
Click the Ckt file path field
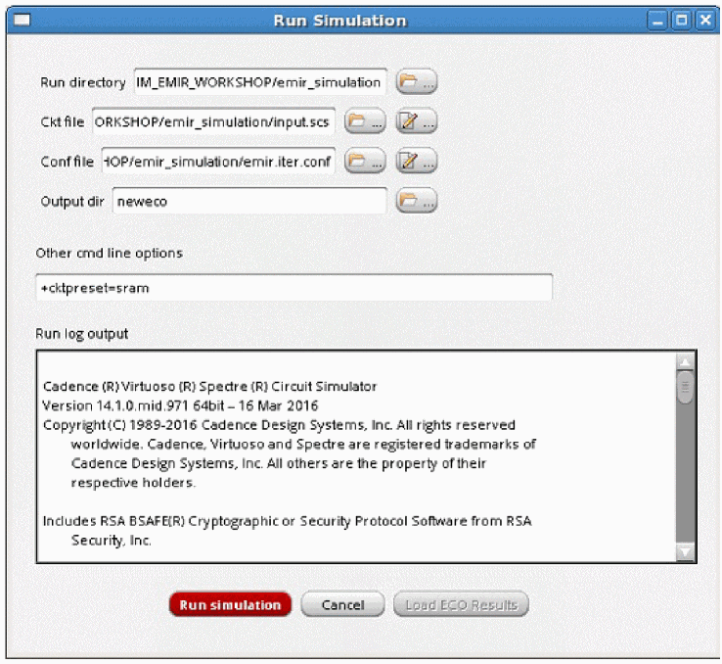(x=213, y=121)
